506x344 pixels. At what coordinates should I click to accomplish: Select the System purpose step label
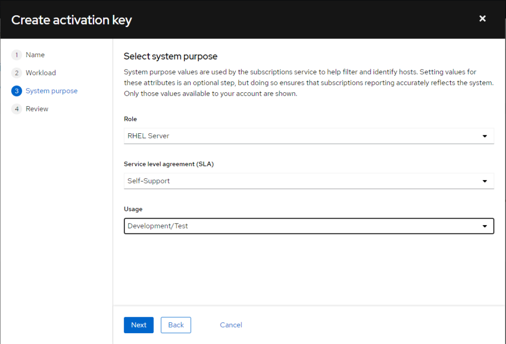point(51,91)
